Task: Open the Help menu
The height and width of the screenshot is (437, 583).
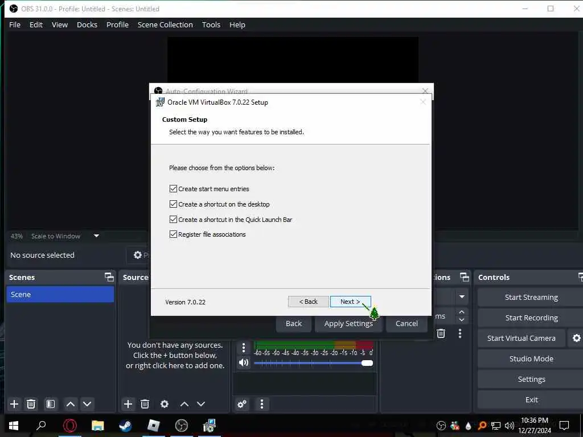Action: pos(237,24)
